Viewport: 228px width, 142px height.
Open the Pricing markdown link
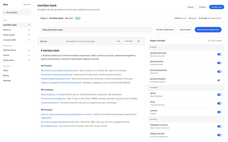point(49,126)
